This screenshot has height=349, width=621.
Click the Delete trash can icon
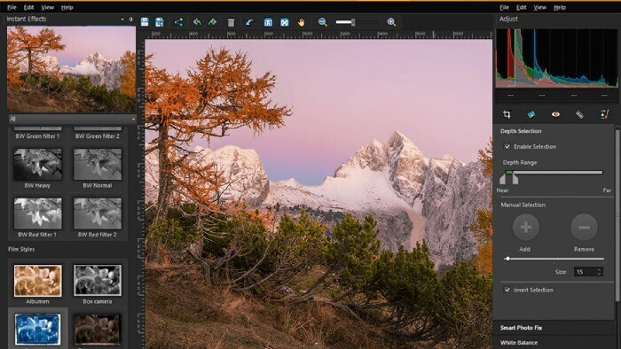pos(231,22)
